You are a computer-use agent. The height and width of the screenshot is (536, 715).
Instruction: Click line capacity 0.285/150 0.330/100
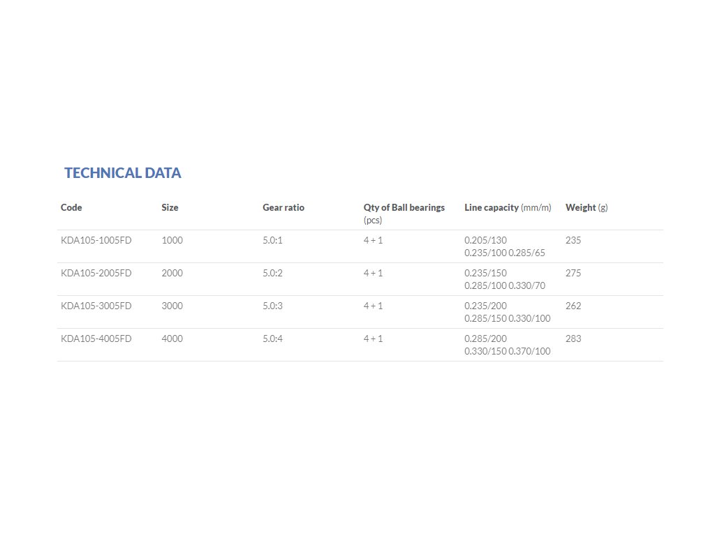coord(507,318)
